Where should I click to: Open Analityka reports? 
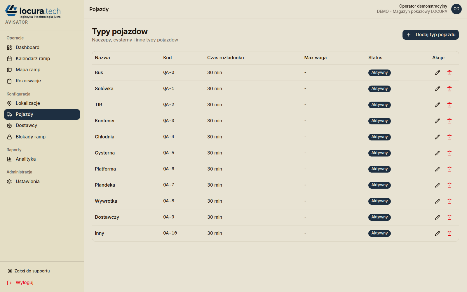pyautogui.click(x=42, y=159)
